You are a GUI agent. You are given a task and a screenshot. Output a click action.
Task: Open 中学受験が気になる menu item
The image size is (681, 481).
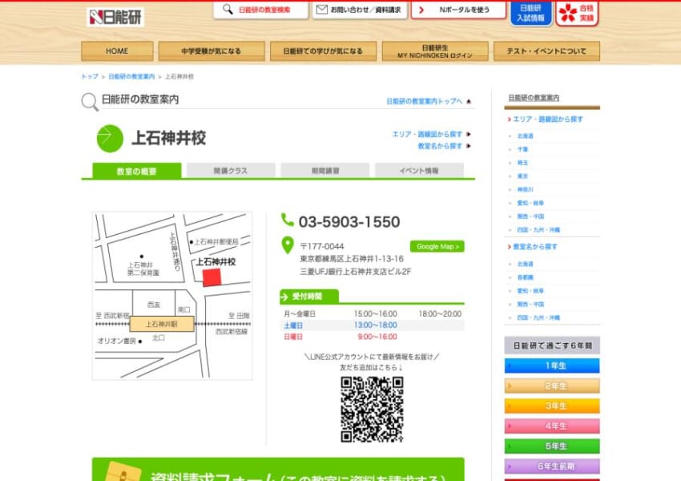(x=212, y=51)
